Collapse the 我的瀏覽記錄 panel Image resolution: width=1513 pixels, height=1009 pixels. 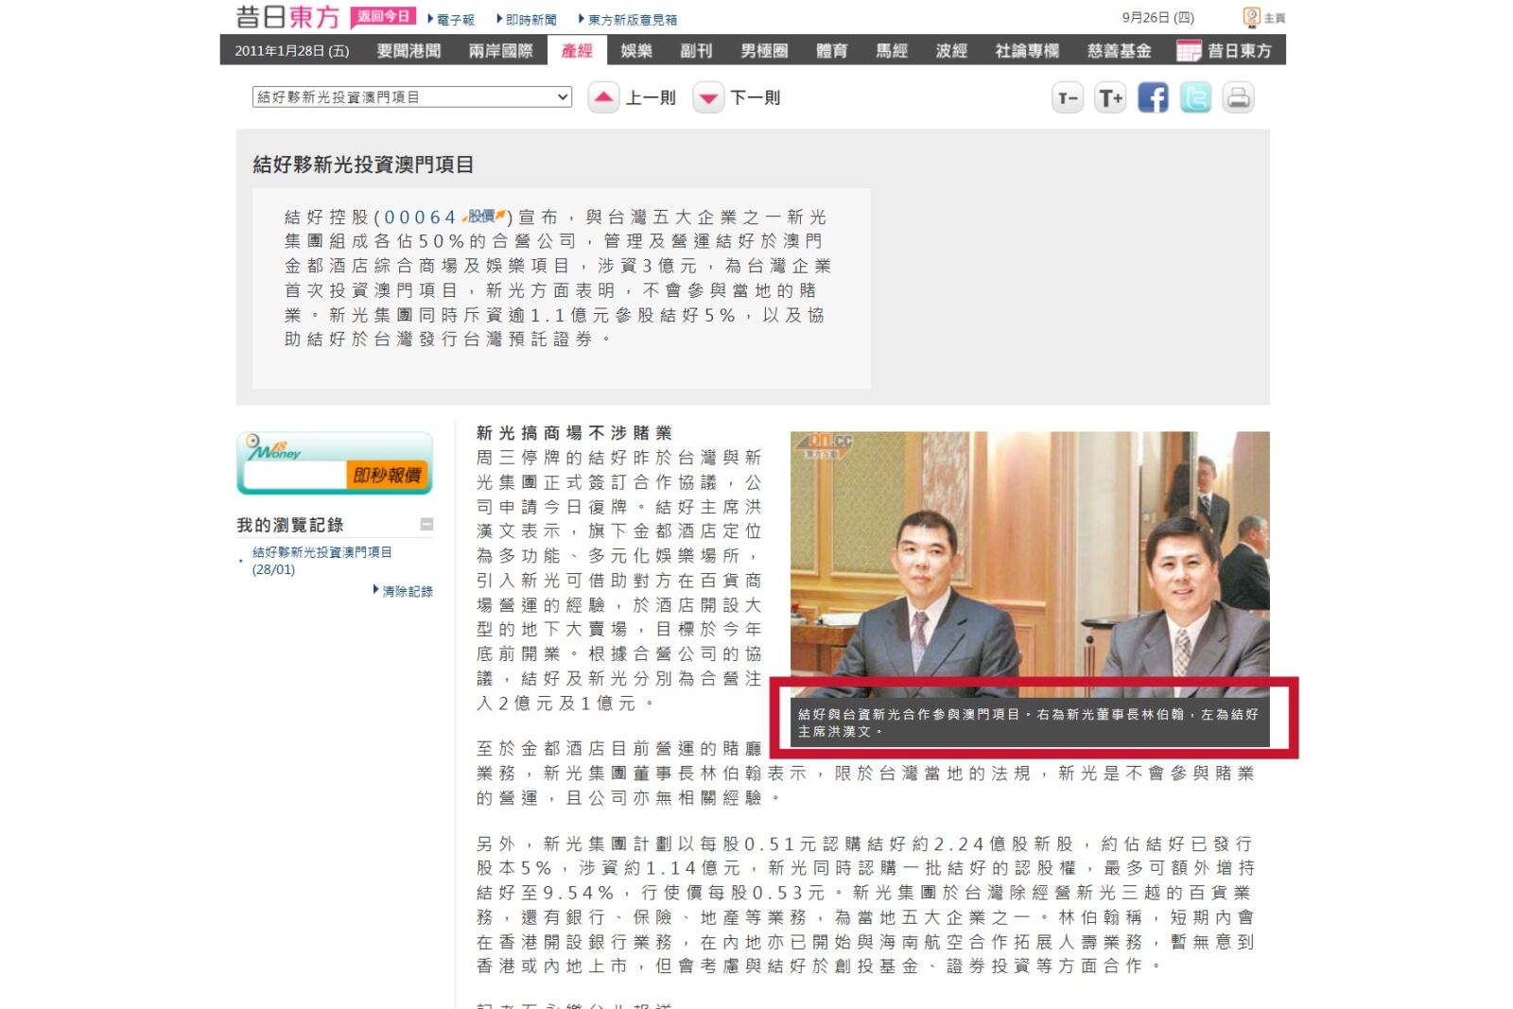tap(426, 524)
